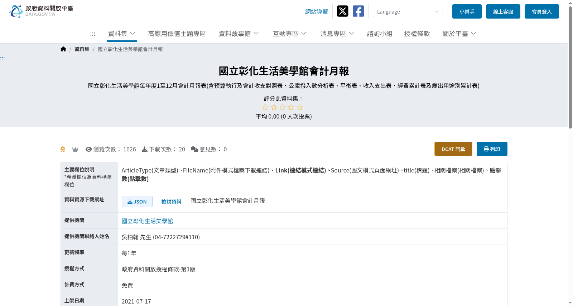Rate dataset with the first star
This screenshot has width=573, height=306.
265,107
